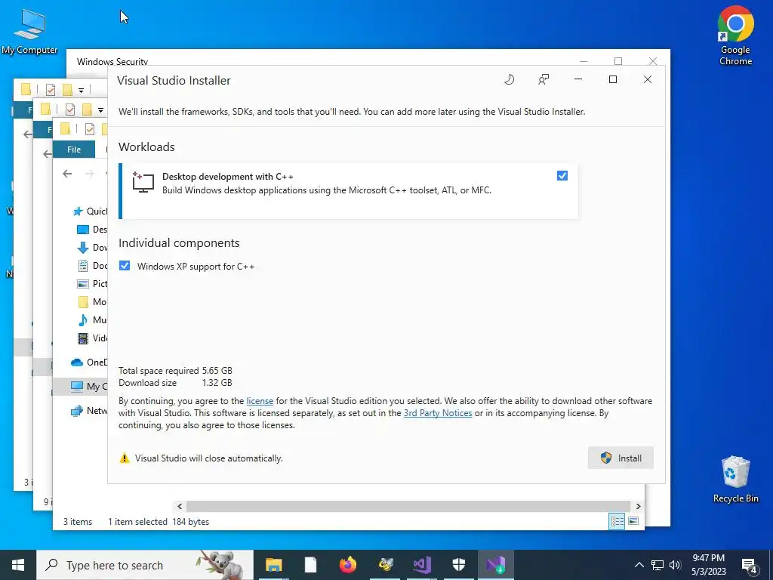Open the File tab in File Explorer
The height and width of the screenshot is (580, 773).
tap(74, 150)
